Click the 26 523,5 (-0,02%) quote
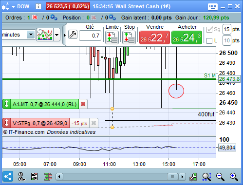This screenshot has width=243, height=185. pos(68,6)
